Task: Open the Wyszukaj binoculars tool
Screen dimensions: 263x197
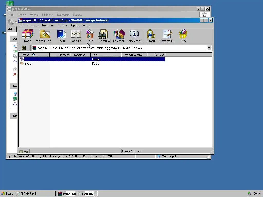Action: point(104,36)
